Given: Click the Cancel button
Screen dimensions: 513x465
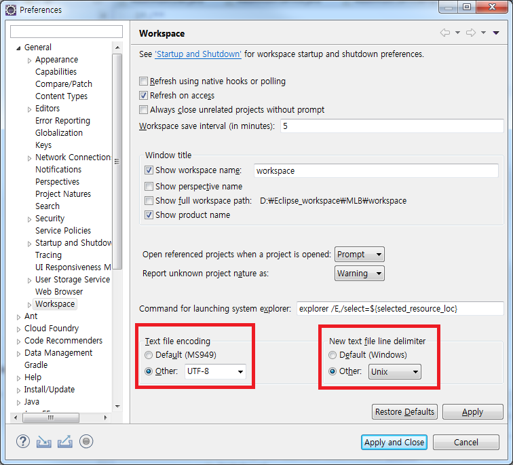Looking at the screenshot, I should coord(466,443).
